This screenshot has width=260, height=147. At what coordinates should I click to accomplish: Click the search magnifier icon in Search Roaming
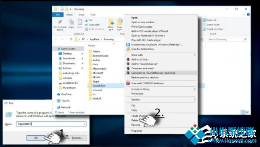point(245,39)
